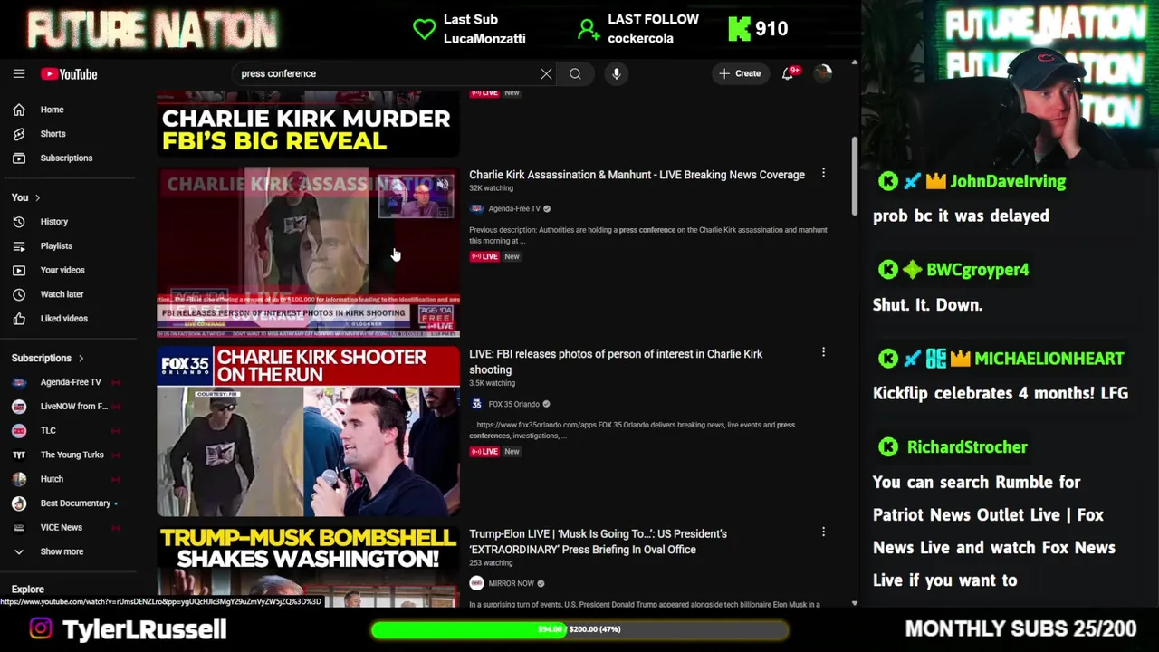The height and width of the screenshot is (652, 1159).
Task: Click the page vertical scrollbar
Action: [x=854, y=177]
